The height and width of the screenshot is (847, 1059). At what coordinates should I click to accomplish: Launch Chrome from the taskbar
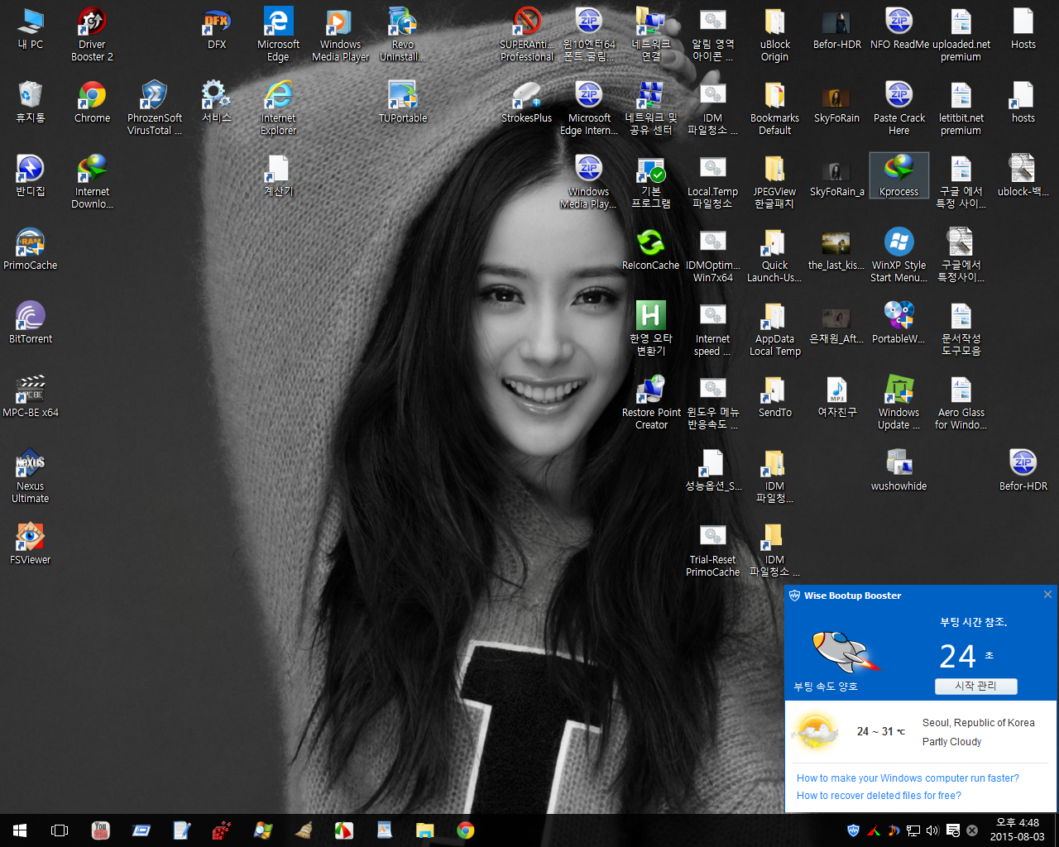pos(466,830)
